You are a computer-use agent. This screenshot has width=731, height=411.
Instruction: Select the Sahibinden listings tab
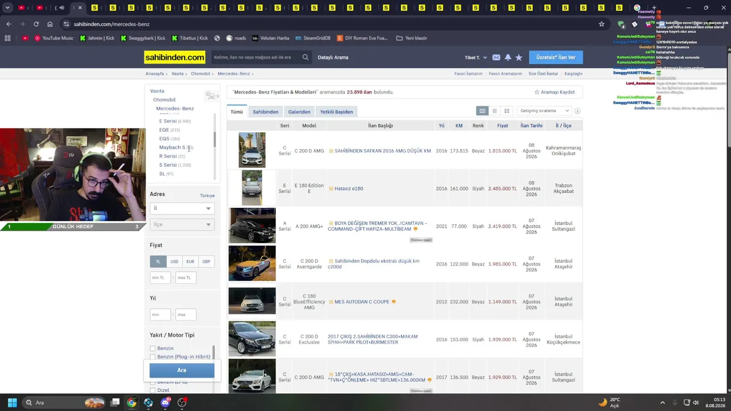(266, 112)
